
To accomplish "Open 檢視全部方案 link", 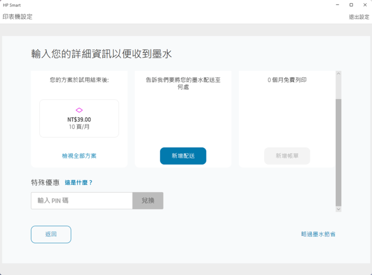I will [x=79, y=155].
